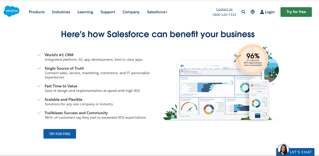This screenshot has width=319, height=156.
Task: Click the Login link text
Action: pos(270,12)
